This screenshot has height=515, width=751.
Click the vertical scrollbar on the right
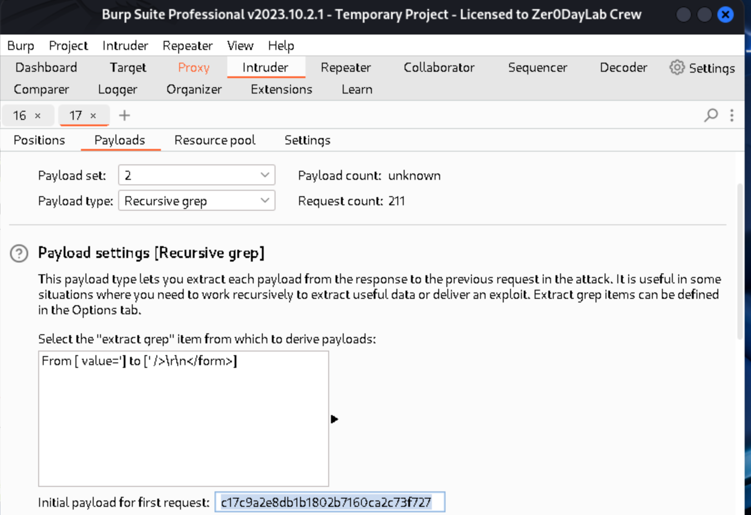(740, 261)
